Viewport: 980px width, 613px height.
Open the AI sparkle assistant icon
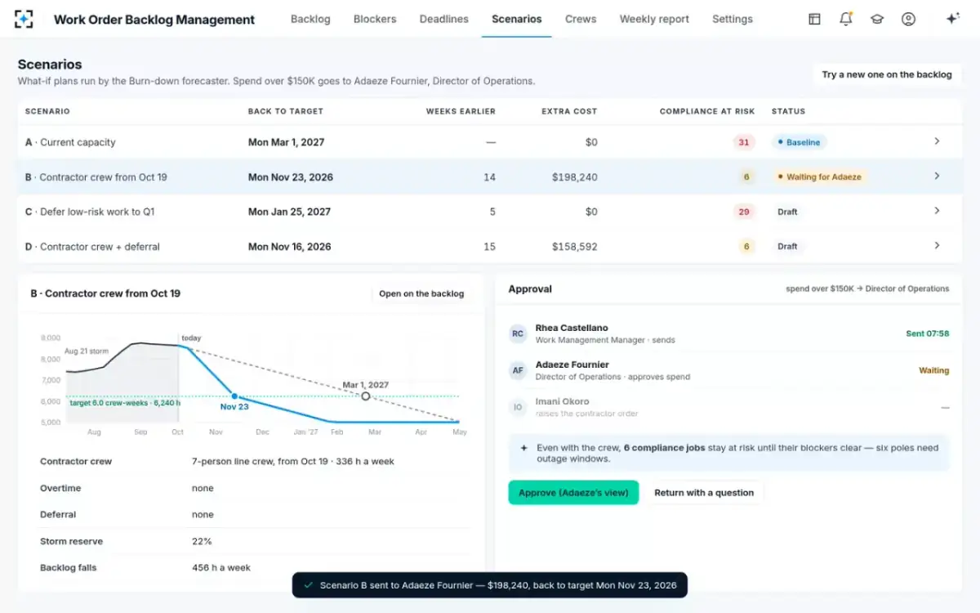pyautogui.click(x=952, y=19)
